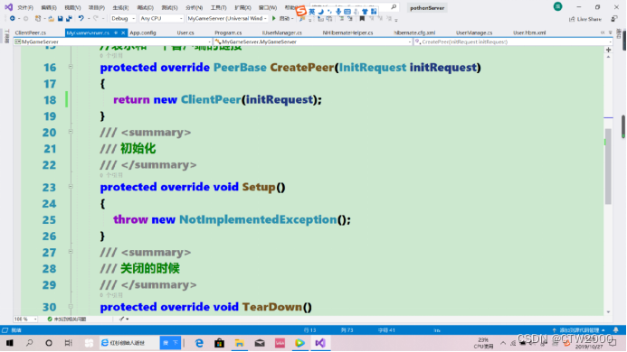Open the MyGameServer startup project dropdown

point(227,18)
